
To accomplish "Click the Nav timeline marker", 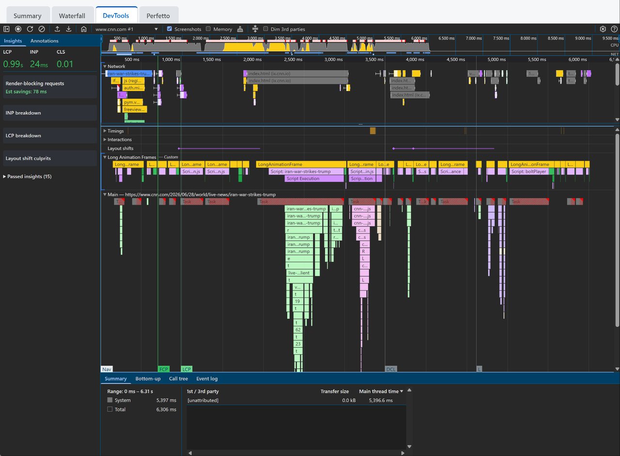I will click(x=107, y=369).
